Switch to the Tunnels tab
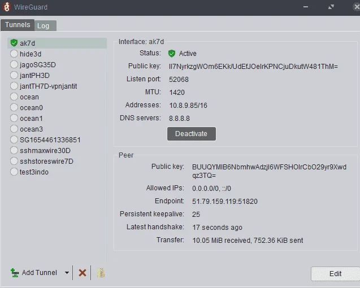 point(18,25)
